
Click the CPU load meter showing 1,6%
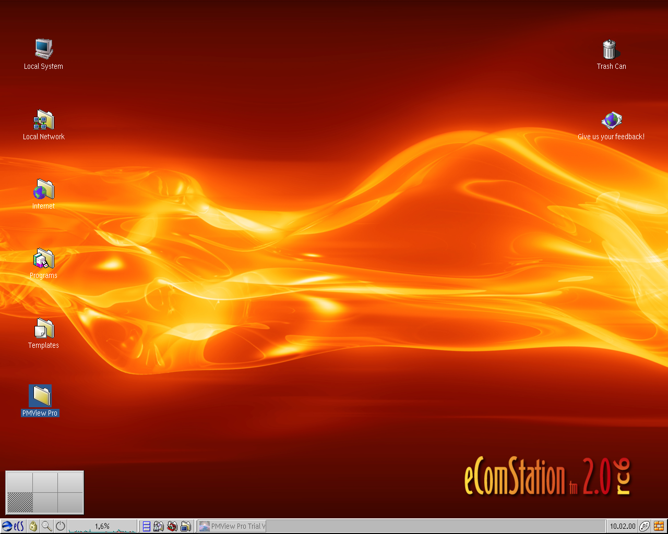102,526
